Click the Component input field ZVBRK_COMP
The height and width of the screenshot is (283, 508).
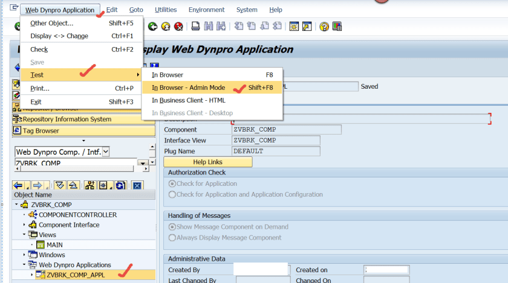pos(286,130)
